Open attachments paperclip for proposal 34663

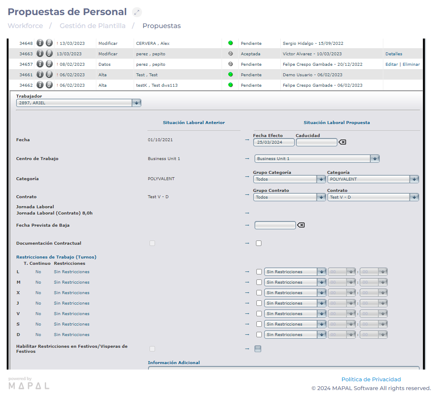[49, 54]
